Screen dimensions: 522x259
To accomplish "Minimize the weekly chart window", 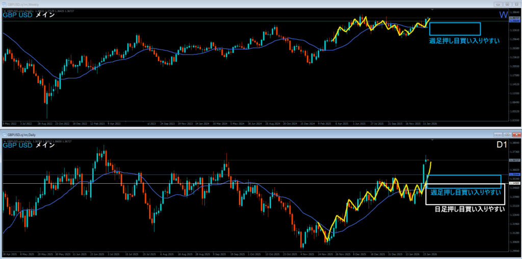I will [x=499, y=4].
